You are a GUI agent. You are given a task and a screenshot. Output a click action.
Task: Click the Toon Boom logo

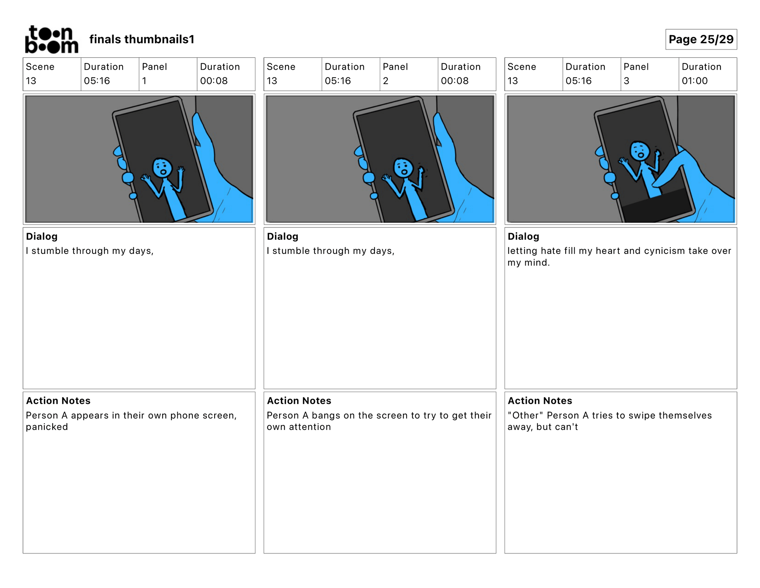pyautogui.click(x=51, y=39)
